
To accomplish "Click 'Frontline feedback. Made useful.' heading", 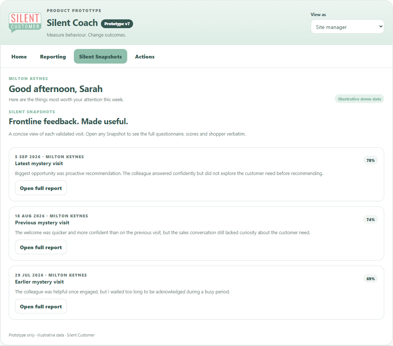I will 68,121.
